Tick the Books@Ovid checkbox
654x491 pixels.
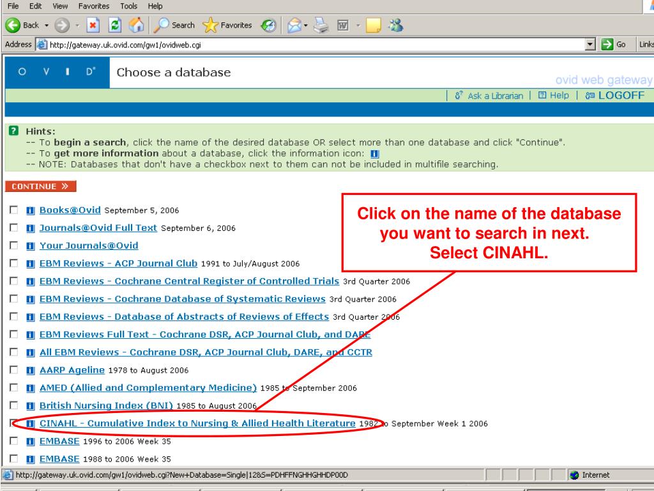(14, 210)
